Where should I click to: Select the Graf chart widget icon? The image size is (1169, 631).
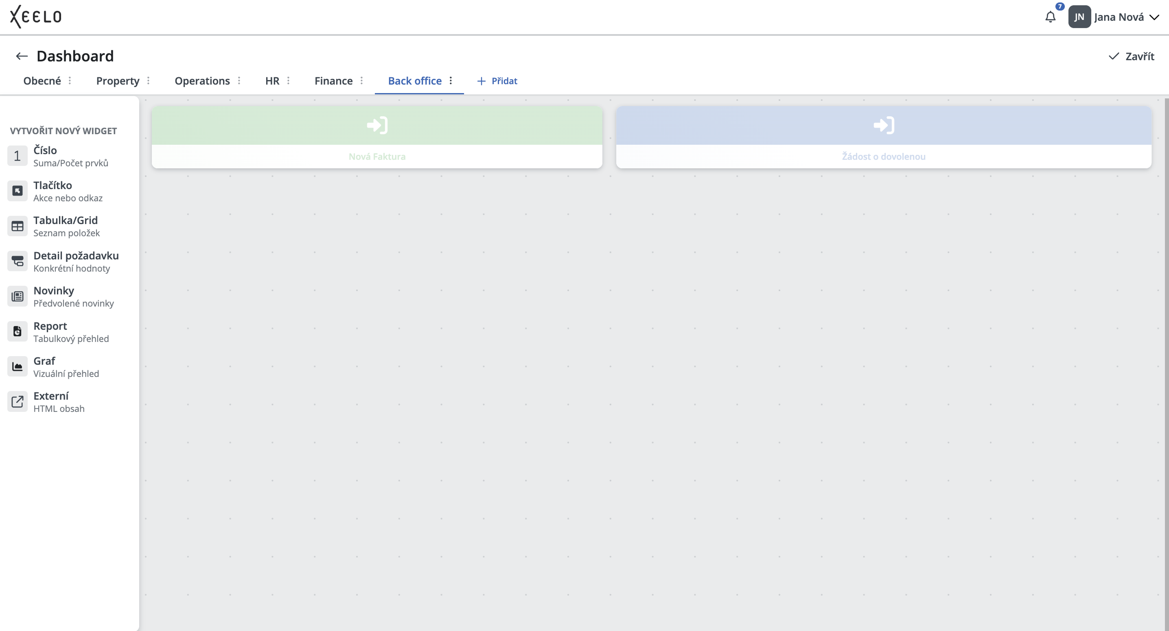pos(17,367)
